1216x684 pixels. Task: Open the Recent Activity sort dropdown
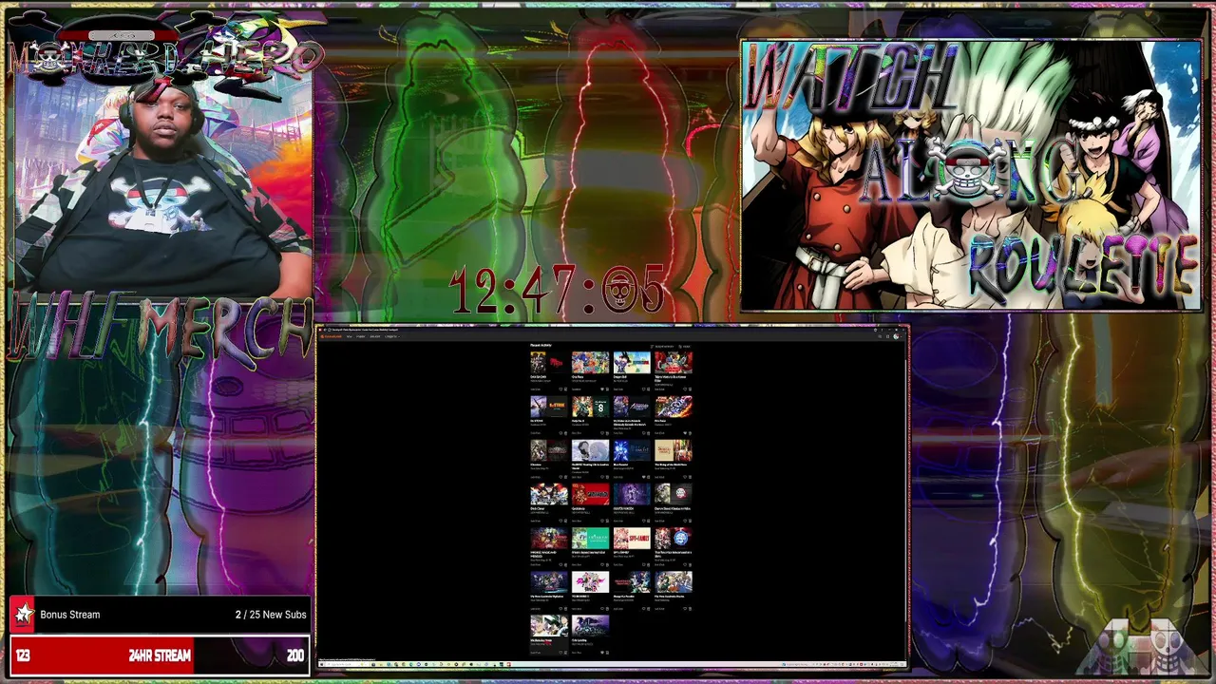[x=662, y=347]
